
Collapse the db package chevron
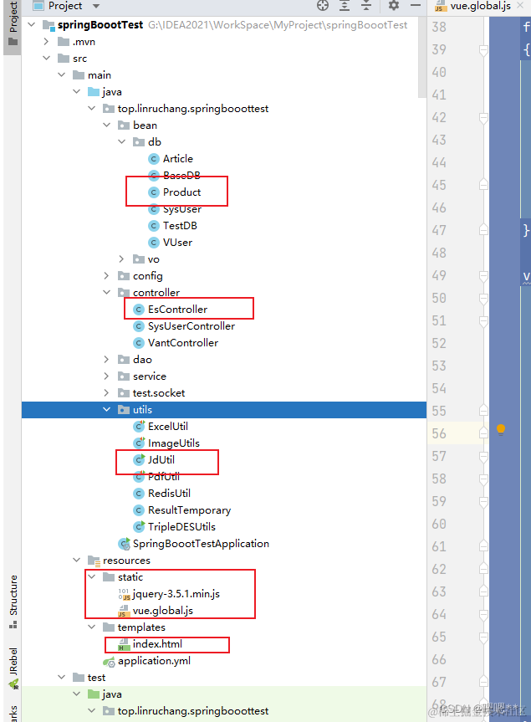click(x=121, y=141)
